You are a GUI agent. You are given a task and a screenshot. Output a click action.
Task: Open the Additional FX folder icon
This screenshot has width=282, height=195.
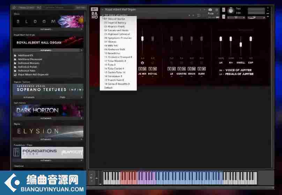[15, 55]
